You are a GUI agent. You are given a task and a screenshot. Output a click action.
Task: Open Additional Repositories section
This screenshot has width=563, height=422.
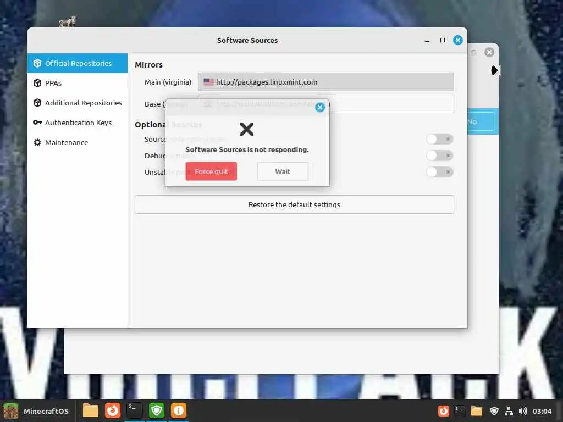tap(77, 103)
